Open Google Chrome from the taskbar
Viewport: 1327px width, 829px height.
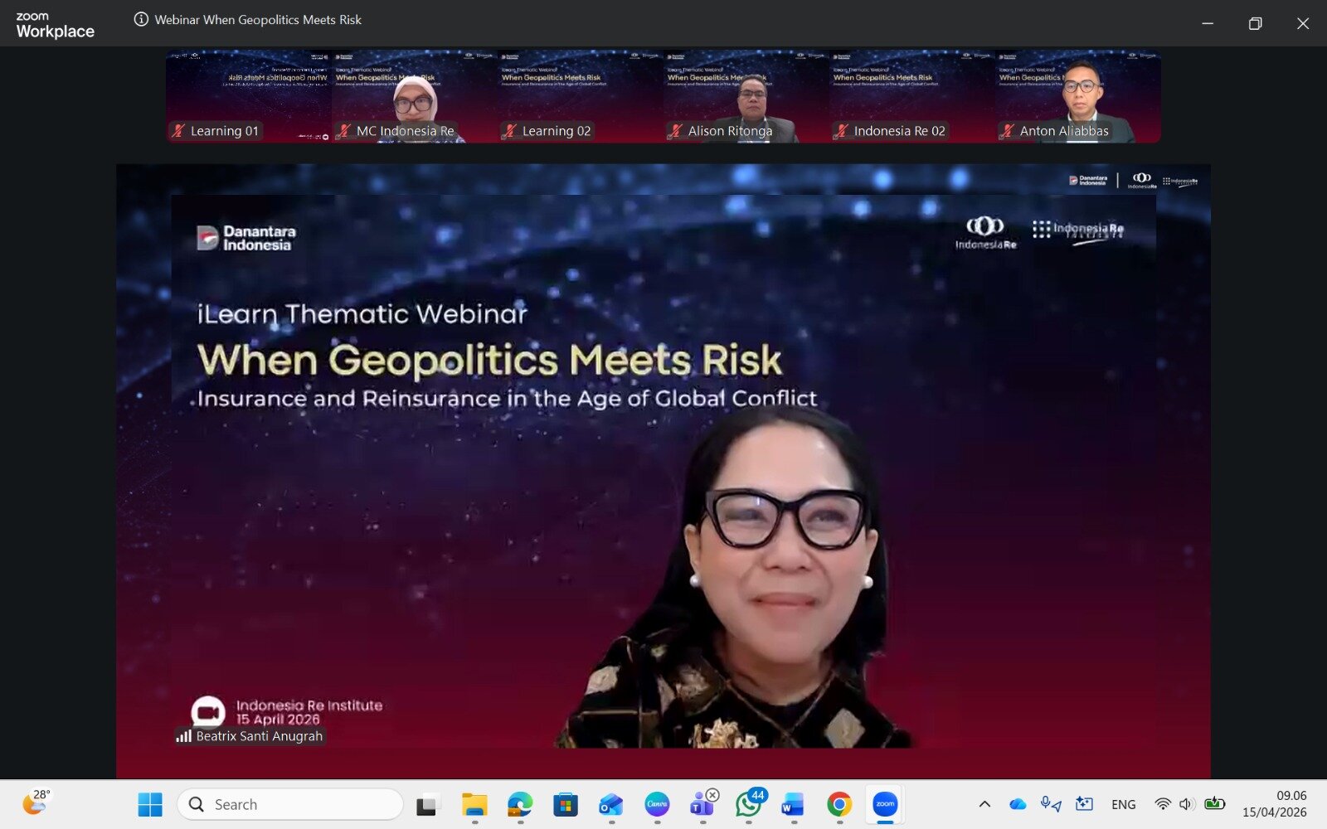pos(839,804)
